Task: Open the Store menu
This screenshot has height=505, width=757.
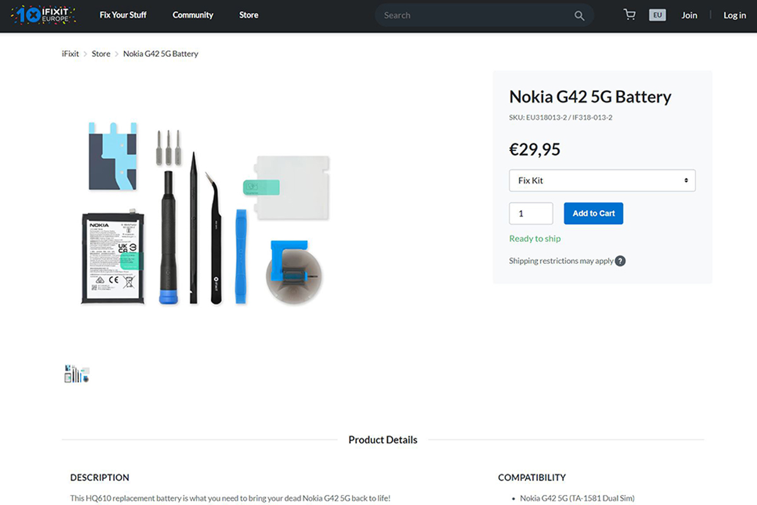Action: [249, 15]
